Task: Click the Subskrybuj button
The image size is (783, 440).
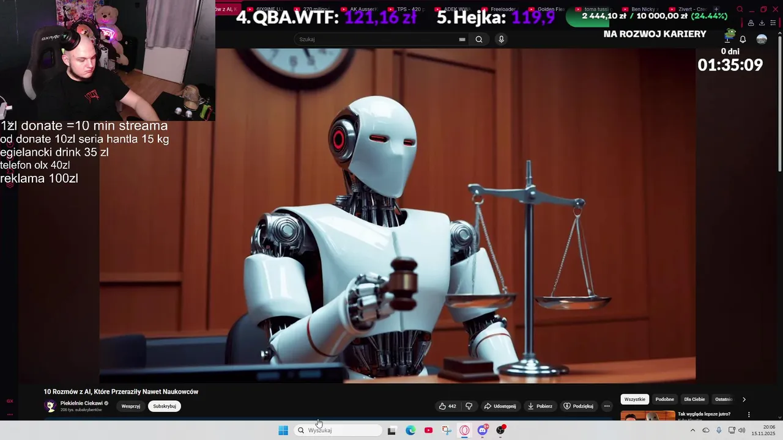Action: [x=165, y=406]
